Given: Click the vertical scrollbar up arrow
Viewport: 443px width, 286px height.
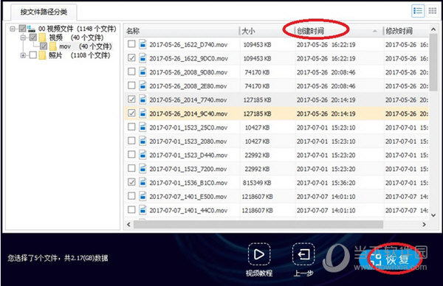Looking at the screenshot, I should [x=433, y=29].
